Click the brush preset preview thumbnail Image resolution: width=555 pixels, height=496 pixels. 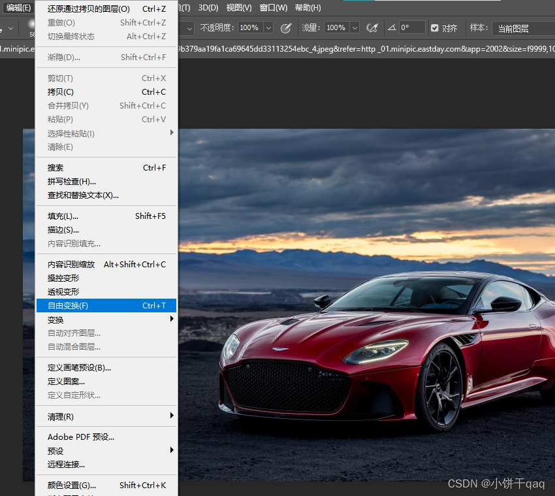pos(32,25)
